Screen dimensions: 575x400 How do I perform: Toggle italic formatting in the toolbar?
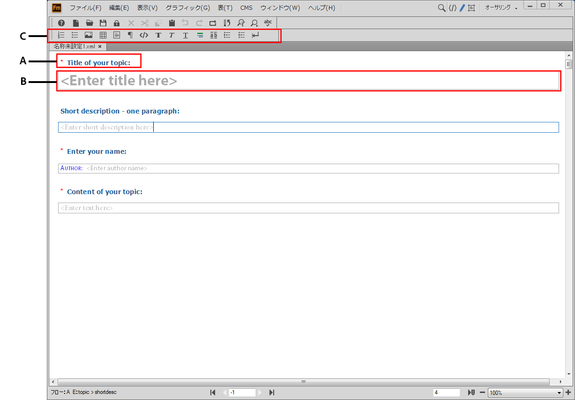172,35
